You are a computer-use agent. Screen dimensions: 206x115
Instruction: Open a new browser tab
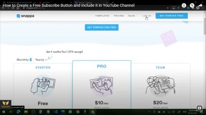(x=113, y=2)
